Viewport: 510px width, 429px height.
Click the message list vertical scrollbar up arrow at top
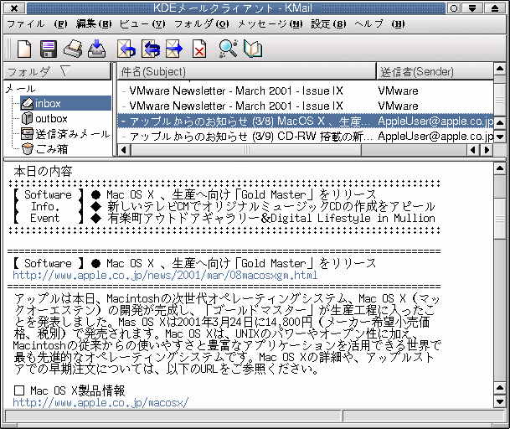pos(500,69)
